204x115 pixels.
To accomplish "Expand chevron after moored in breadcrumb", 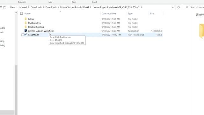I will [29, 7].
